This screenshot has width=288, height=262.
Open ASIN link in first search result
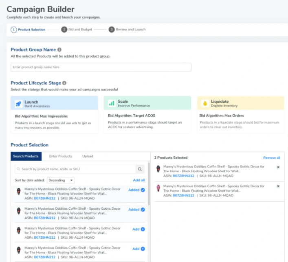point(45,198)
